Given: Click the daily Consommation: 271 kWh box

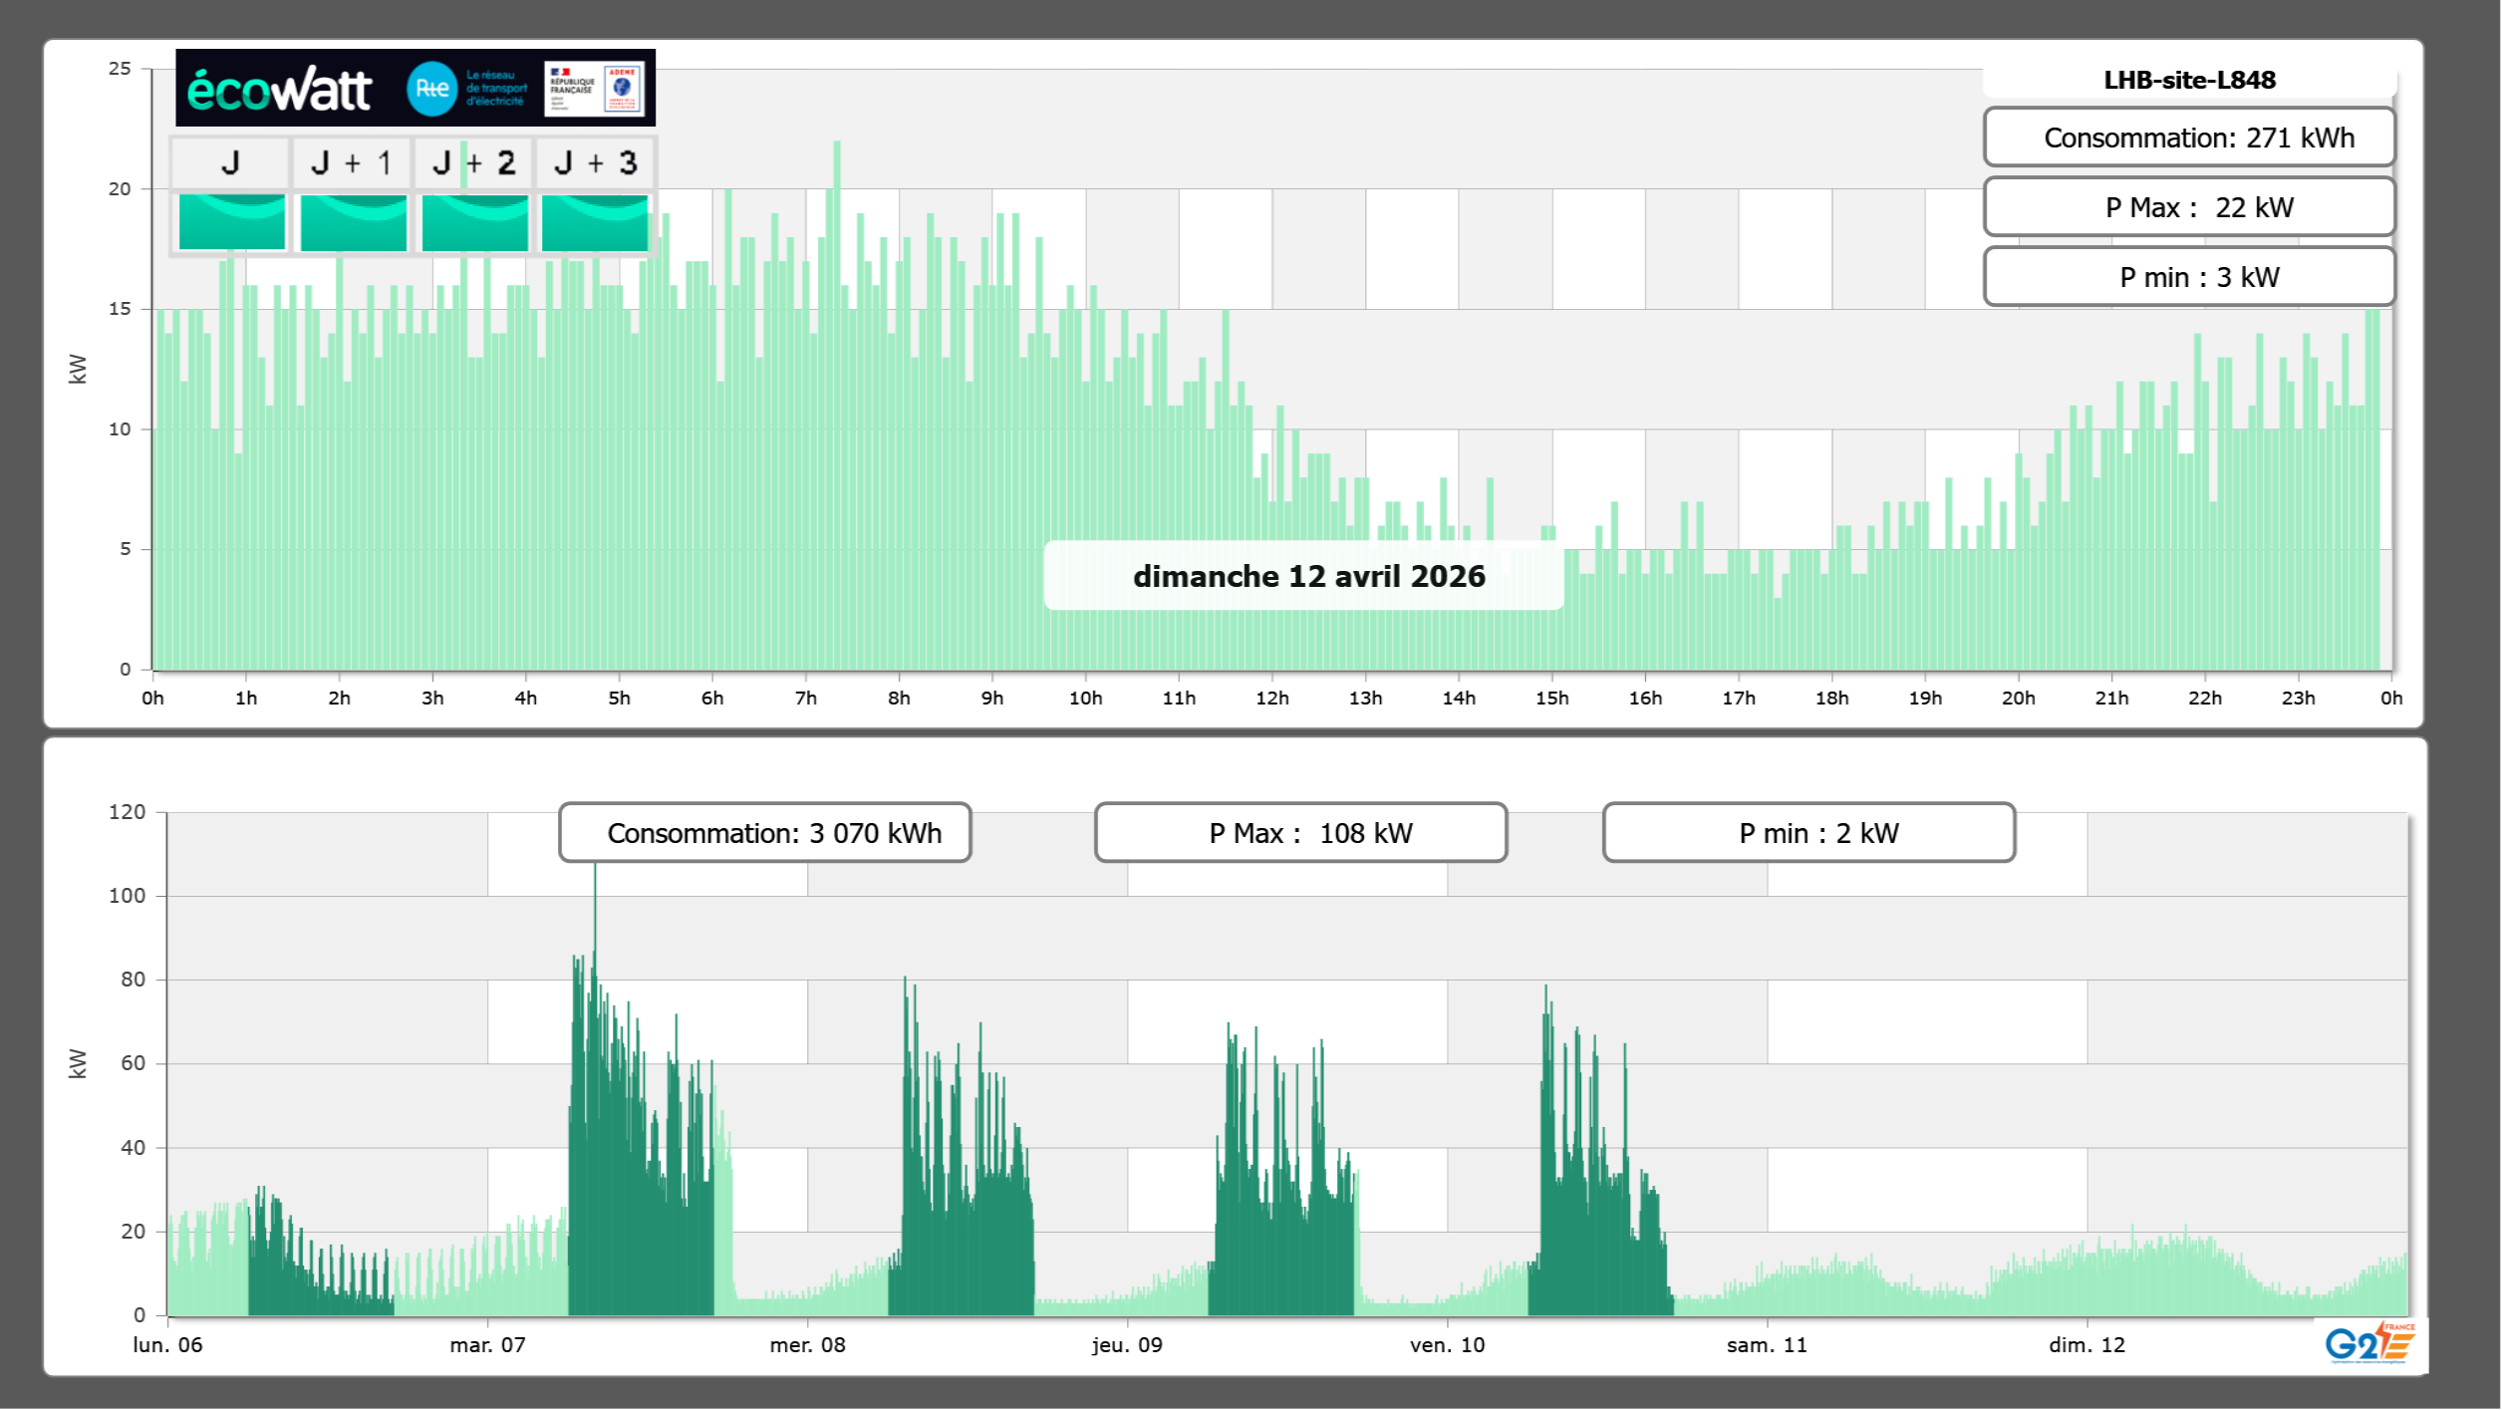Looking at the screenshot, I should coord(2189,138).
